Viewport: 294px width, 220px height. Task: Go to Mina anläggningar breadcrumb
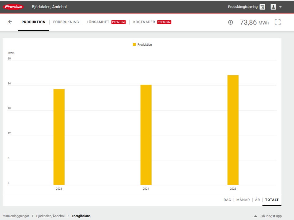click(x=16, y=216)
